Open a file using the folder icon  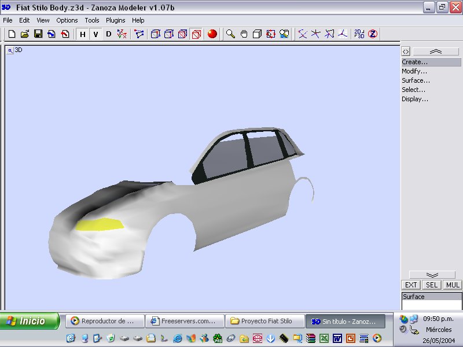pyautogui.click(x=25, y=34)
